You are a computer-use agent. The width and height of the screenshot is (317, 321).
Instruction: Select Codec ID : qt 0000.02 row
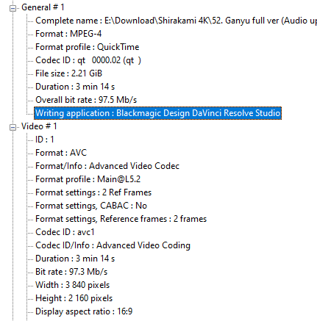point(88,60)
